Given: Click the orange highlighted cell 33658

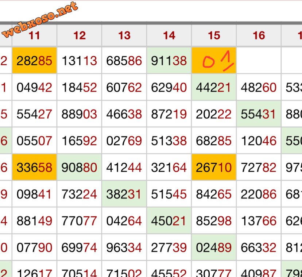Looking at the screenshot, I should (34, 168).
